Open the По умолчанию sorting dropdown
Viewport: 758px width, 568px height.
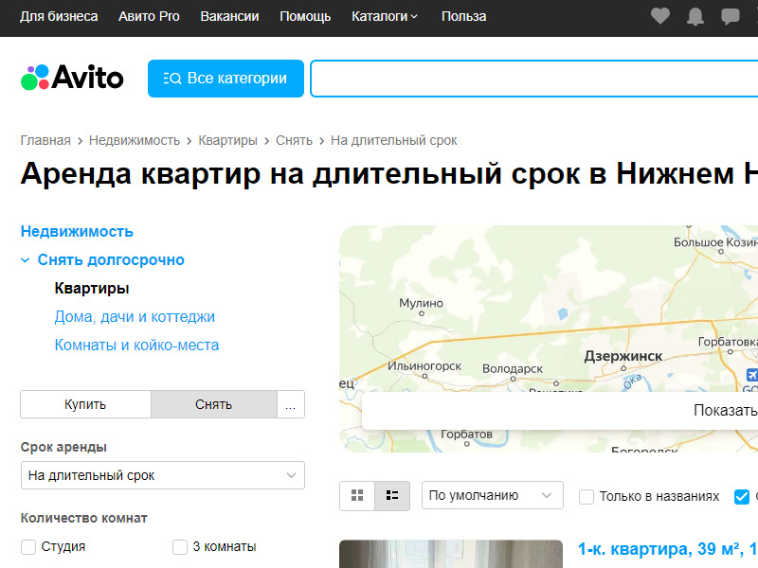coord(492,495)
